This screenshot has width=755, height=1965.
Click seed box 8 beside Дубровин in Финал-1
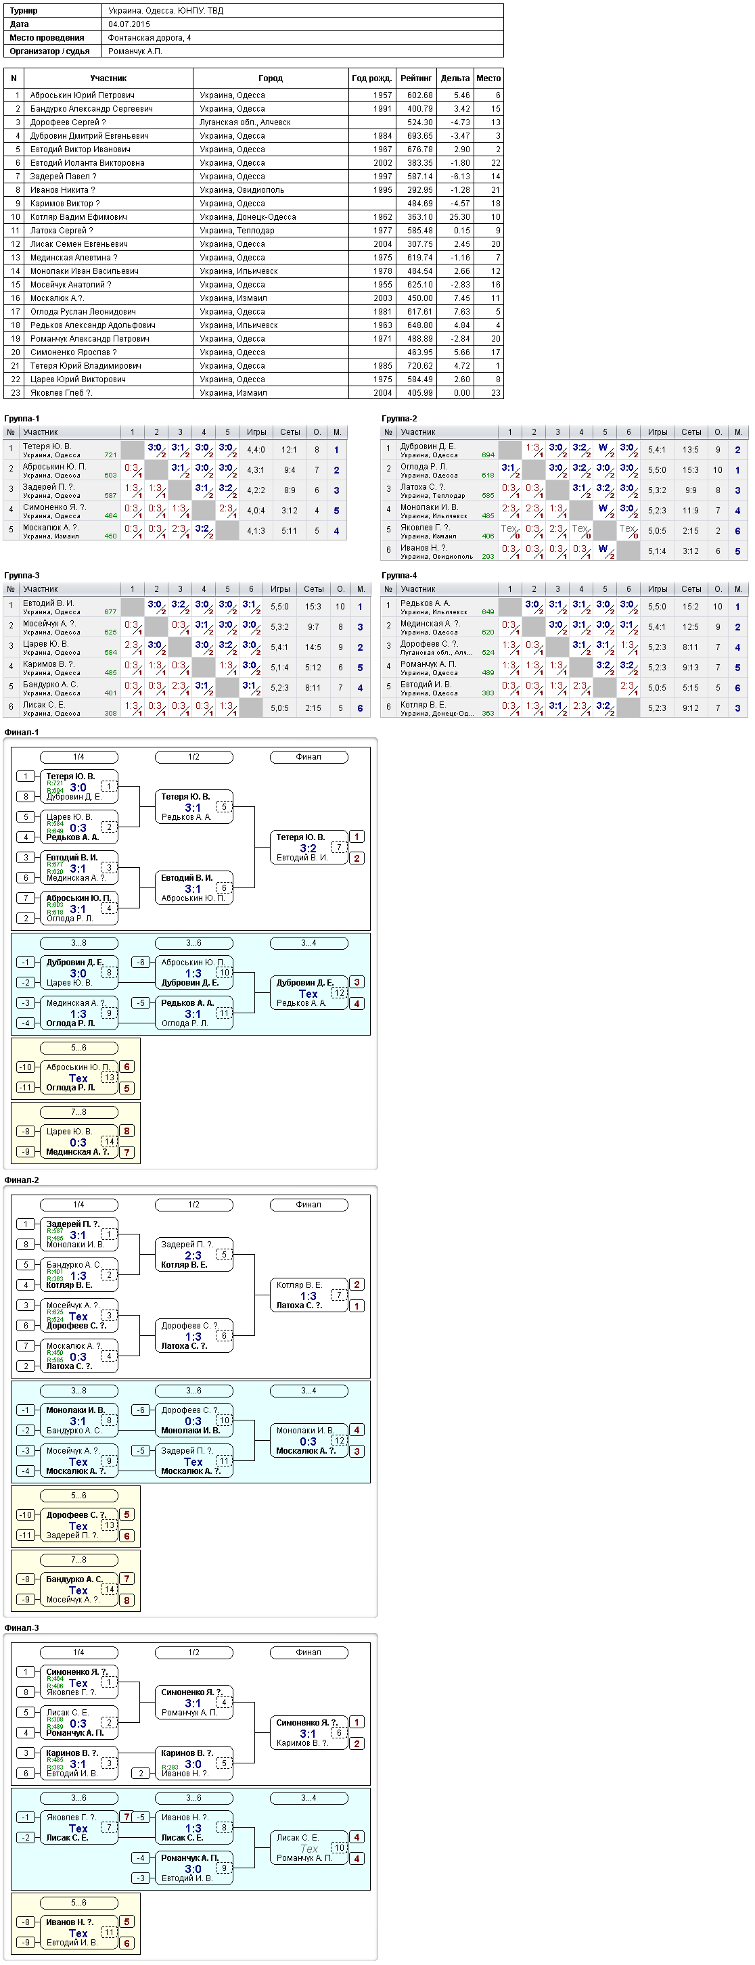coord(26,796)
